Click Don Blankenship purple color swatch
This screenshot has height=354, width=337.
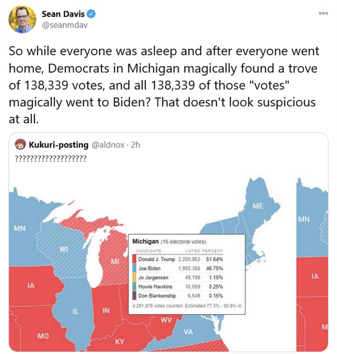(x=134, y=296)
